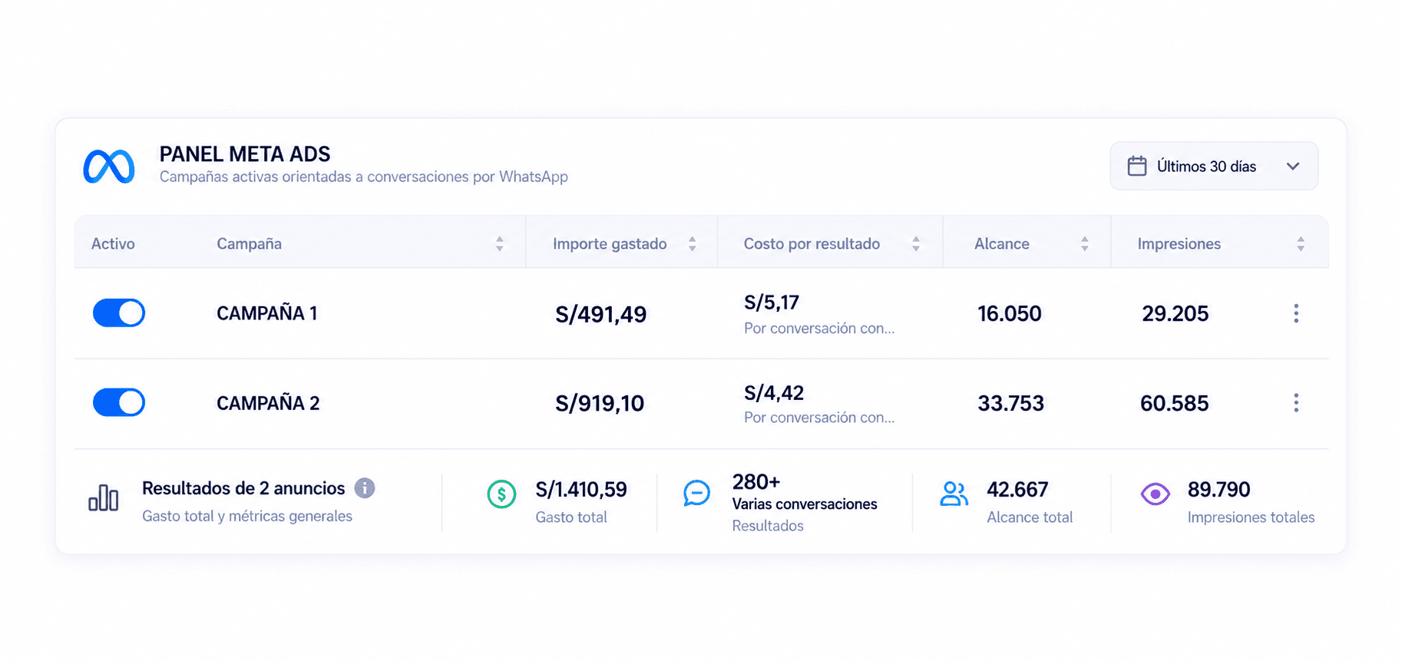
Task: Open the three-dot menu for CAMPAÑA 2
Action: [x=1296, y=403]
